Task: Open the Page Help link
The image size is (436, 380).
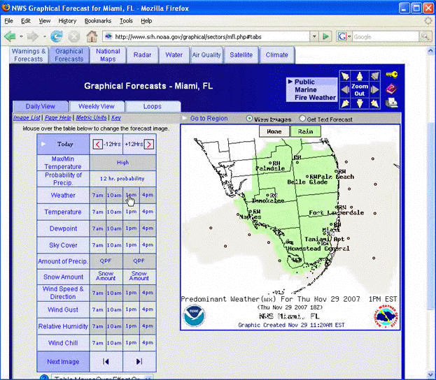Action: (58, 117)
